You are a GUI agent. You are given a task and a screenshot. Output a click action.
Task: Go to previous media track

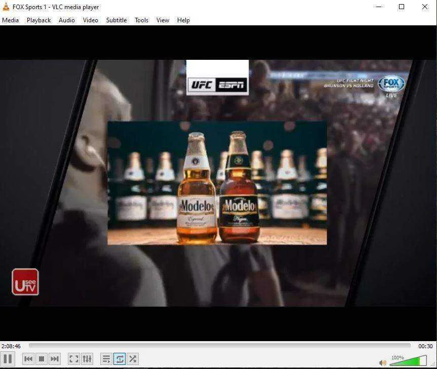(28, 359)
